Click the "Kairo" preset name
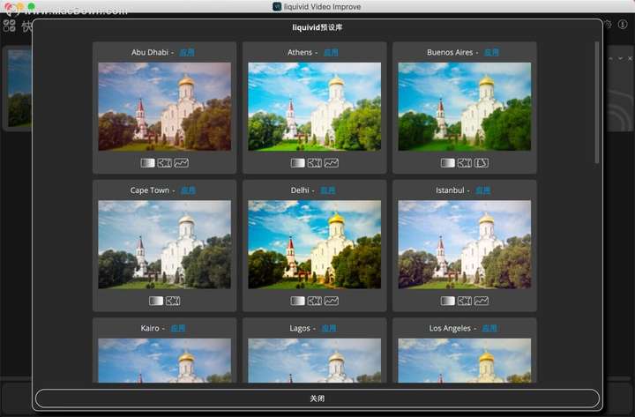Image resolution: width=635 pixels, height=417 pixels. 150,328
